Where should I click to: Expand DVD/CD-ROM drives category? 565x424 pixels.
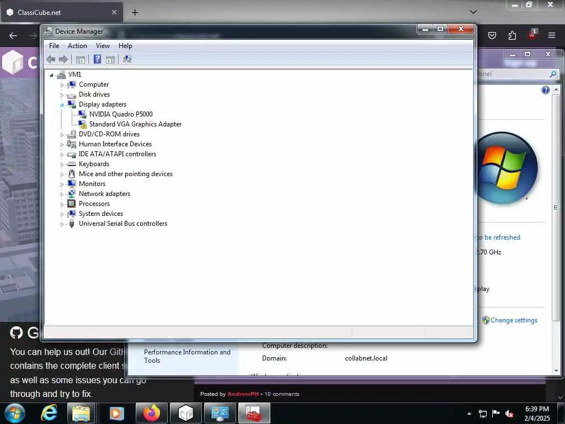click(62, 135)
